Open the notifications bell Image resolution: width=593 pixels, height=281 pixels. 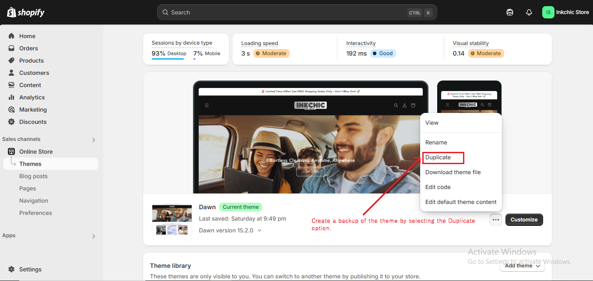(x=529, y=12)
